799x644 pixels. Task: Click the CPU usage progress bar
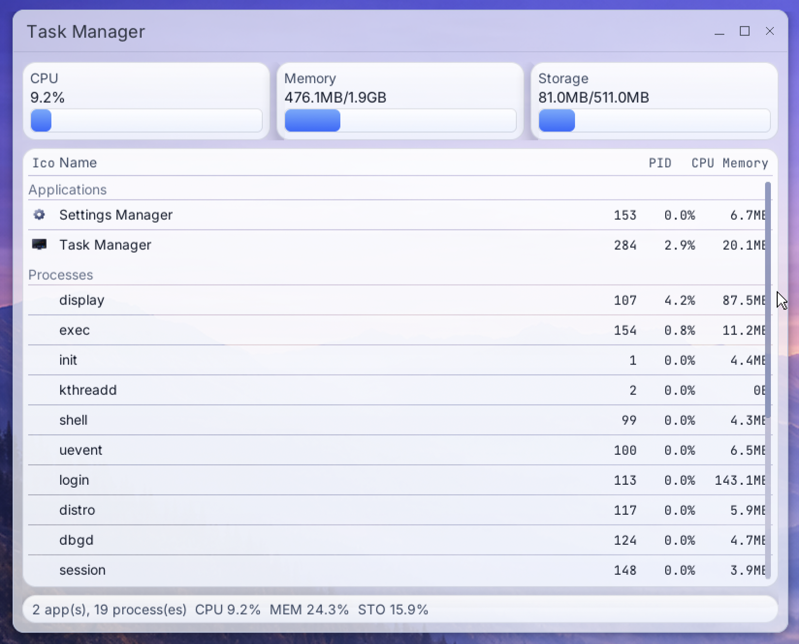point(145,121)
